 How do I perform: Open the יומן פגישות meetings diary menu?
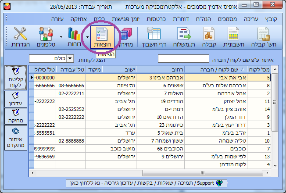(125, 19)
